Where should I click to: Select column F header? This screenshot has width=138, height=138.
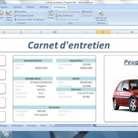[41, 32]
